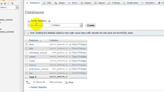Toggle the Check All checkbox

[34, 82]
